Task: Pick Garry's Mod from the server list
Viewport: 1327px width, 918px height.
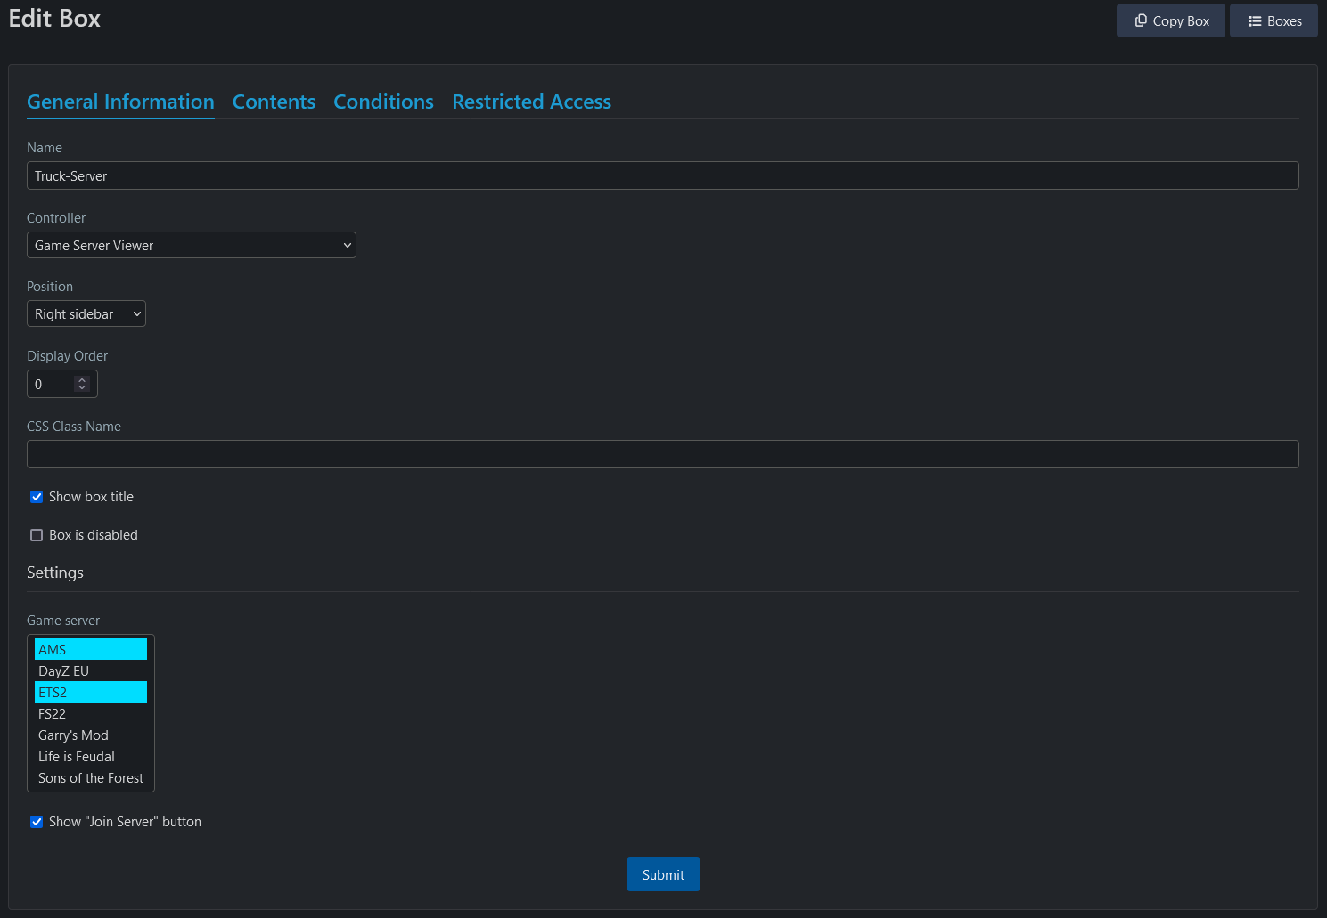Action: click(90, 735)
